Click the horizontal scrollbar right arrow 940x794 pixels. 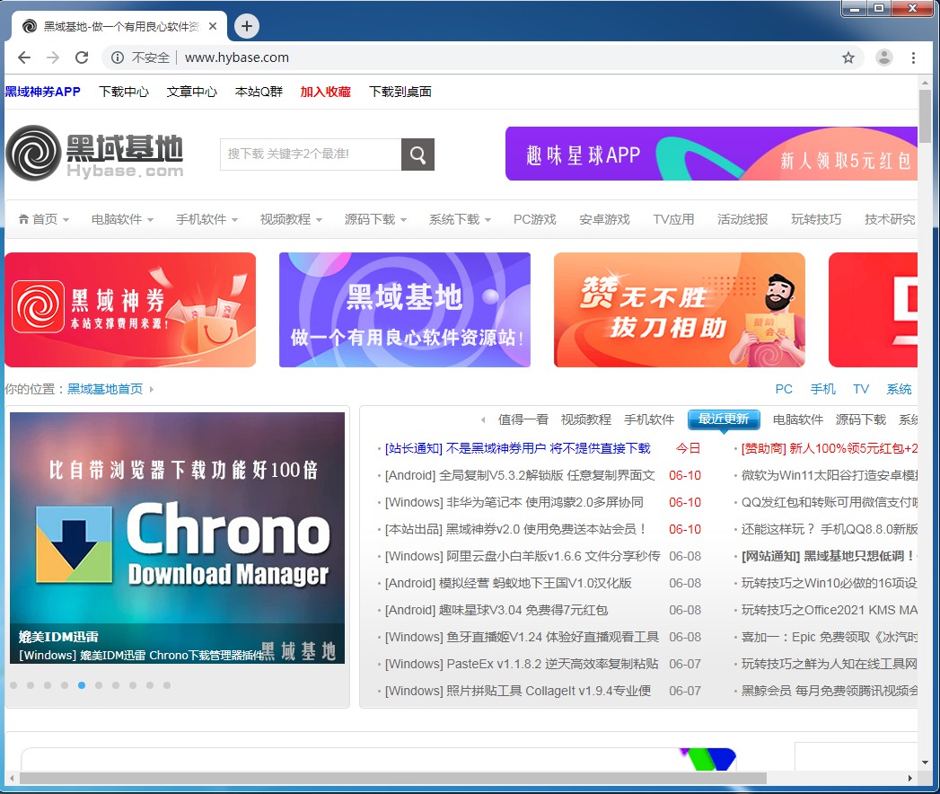click(x=910, y=778)
